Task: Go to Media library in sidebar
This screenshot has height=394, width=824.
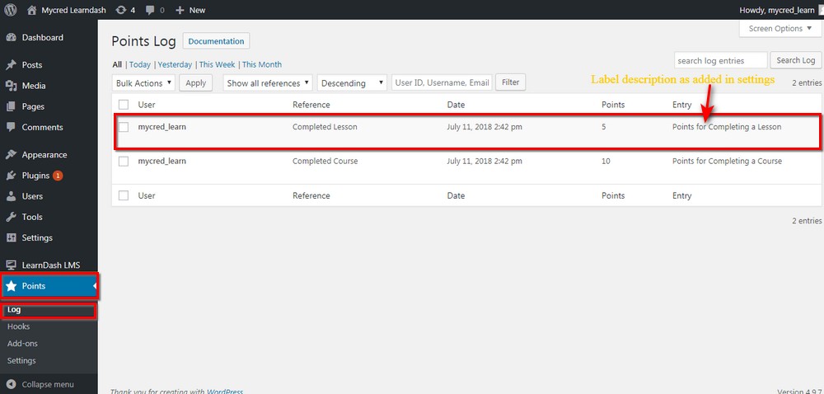Action: [x=34, y=86]
